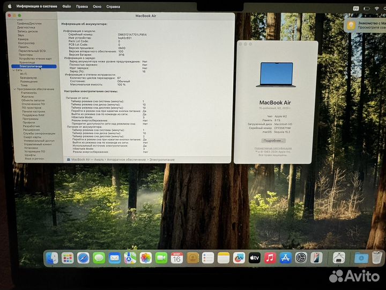Collapse the Сеть section in sidebar
Screen dimensions: 386x290
pyautogui.click(x=13, y=70)
